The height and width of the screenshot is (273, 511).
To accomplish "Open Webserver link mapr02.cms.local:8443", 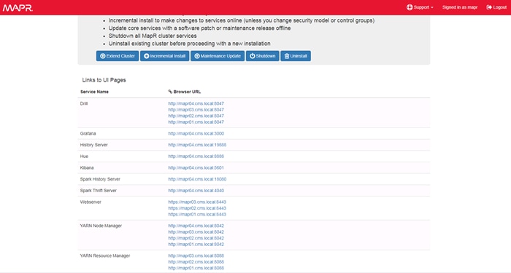I will (x=197, y=208).
